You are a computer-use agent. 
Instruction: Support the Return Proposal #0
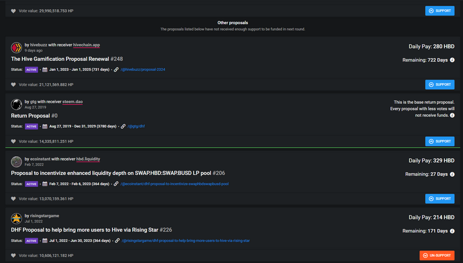coord(439,141)
